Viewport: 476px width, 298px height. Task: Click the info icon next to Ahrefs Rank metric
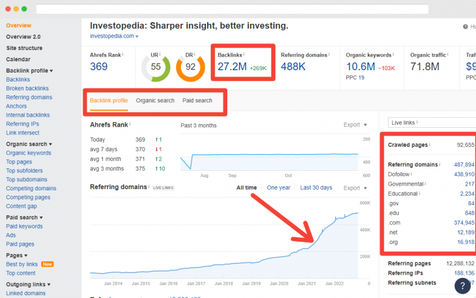123,54
